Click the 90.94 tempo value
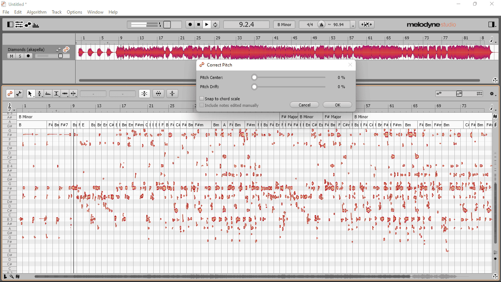 pyautogui.click(x=339, y=25)
